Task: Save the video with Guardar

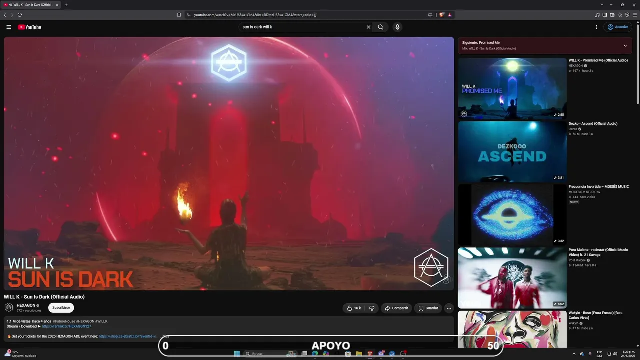Action: tap(428, 308)
